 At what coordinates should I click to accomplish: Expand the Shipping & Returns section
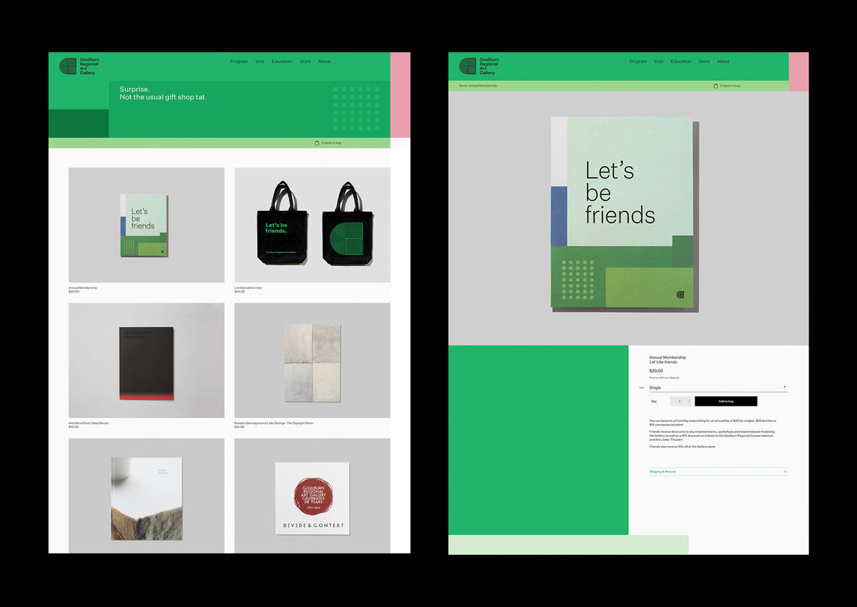point(717,472)
